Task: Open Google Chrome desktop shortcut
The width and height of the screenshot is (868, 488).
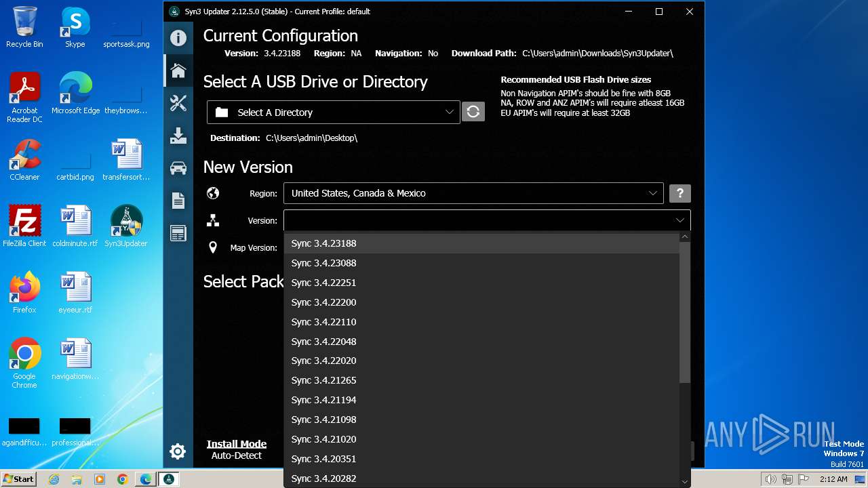Action: tap(24, 363)
